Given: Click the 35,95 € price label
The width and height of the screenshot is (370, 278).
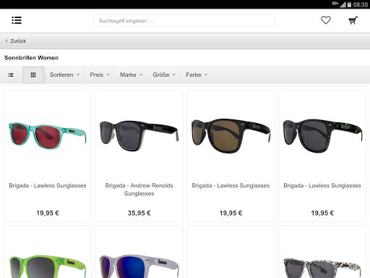Looking at the screenshot, I should (x=139, y=213).
